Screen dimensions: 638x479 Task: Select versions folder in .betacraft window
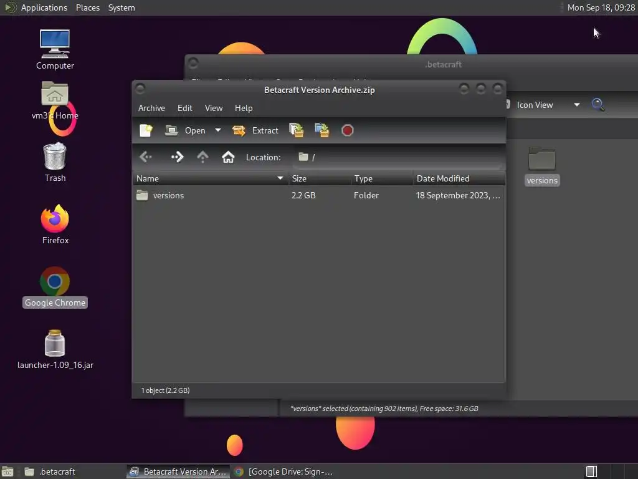click(x=541, y=166)
